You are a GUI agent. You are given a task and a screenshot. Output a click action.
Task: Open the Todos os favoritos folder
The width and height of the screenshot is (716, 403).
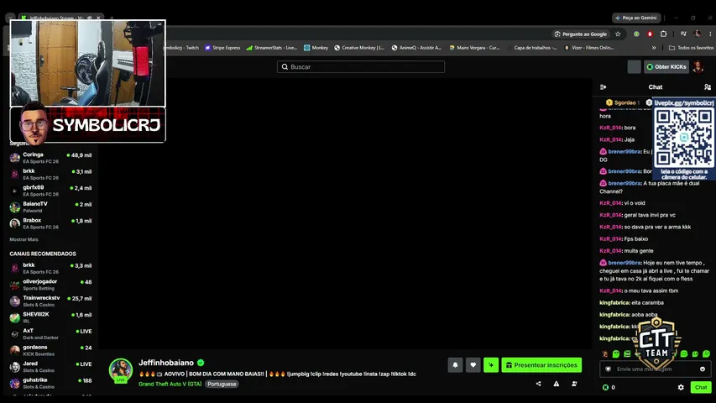point(691,48)
